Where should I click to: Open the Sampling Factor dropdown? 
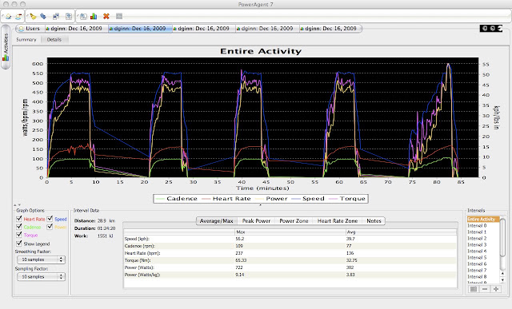[x=41, y=276]
